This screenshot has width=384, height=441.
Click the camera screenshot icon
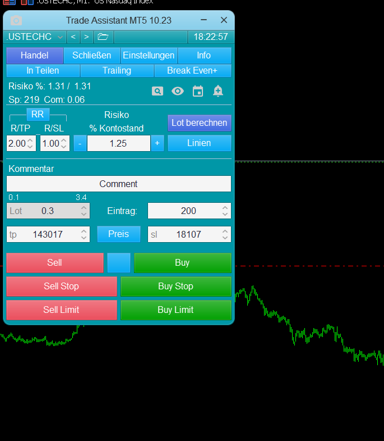[x=16, y=21]
